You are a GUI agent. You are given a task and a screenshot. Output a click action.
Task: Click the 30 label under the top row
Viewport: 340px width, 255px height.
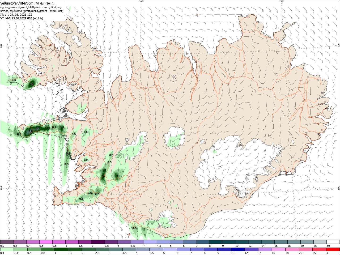click(328, 246)
